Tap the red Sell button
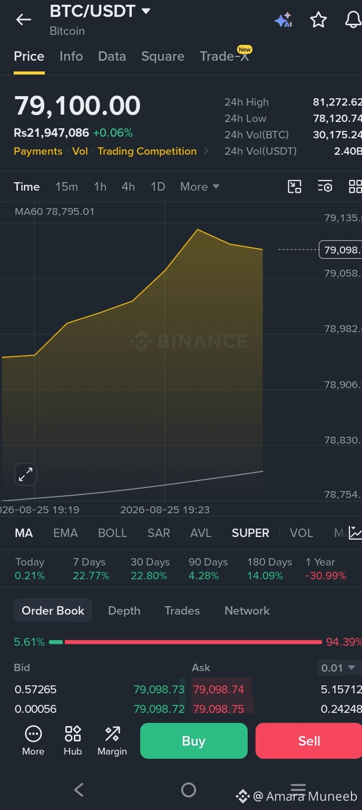This screenshot has height=810, width=362. (x=309, y=741)
